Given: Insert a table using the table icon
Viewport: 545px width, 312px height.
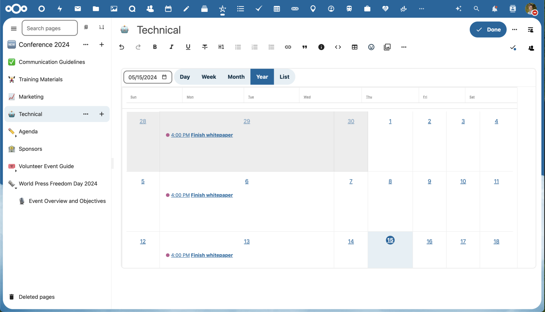Looking at the screenshot, I should click(x=354, y=47).
